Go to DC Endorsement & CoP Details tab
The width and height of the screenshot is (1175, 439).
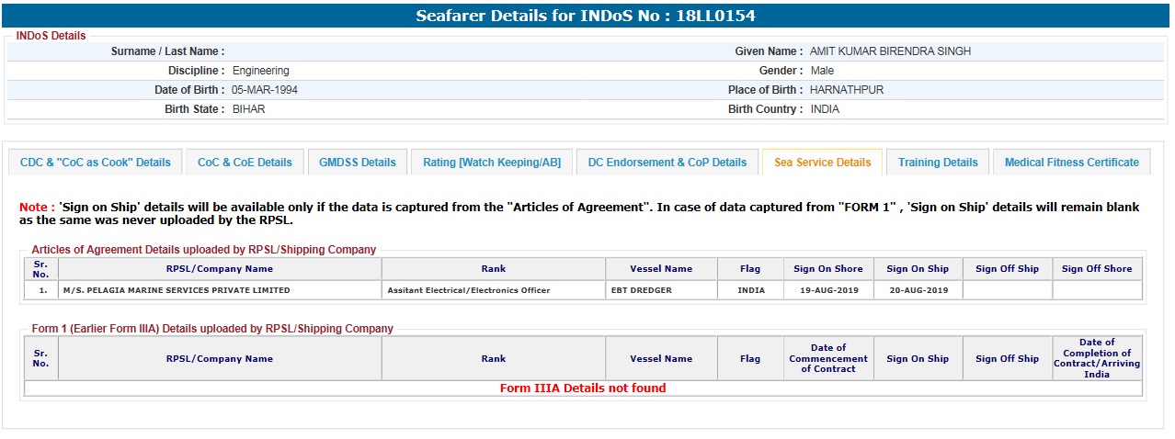coord(667,163)
